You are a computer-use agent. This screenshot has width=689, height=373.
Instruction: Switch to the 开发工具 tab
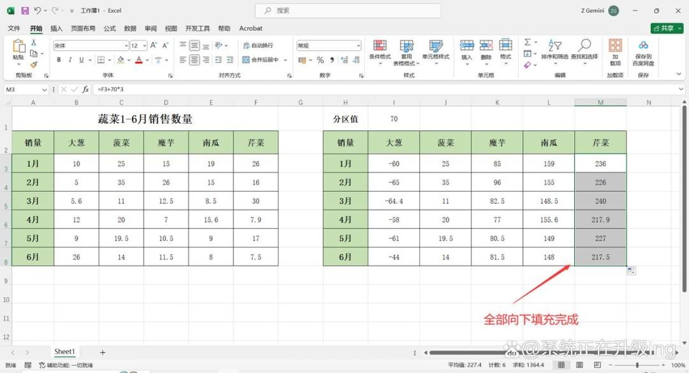coord(197,28)
